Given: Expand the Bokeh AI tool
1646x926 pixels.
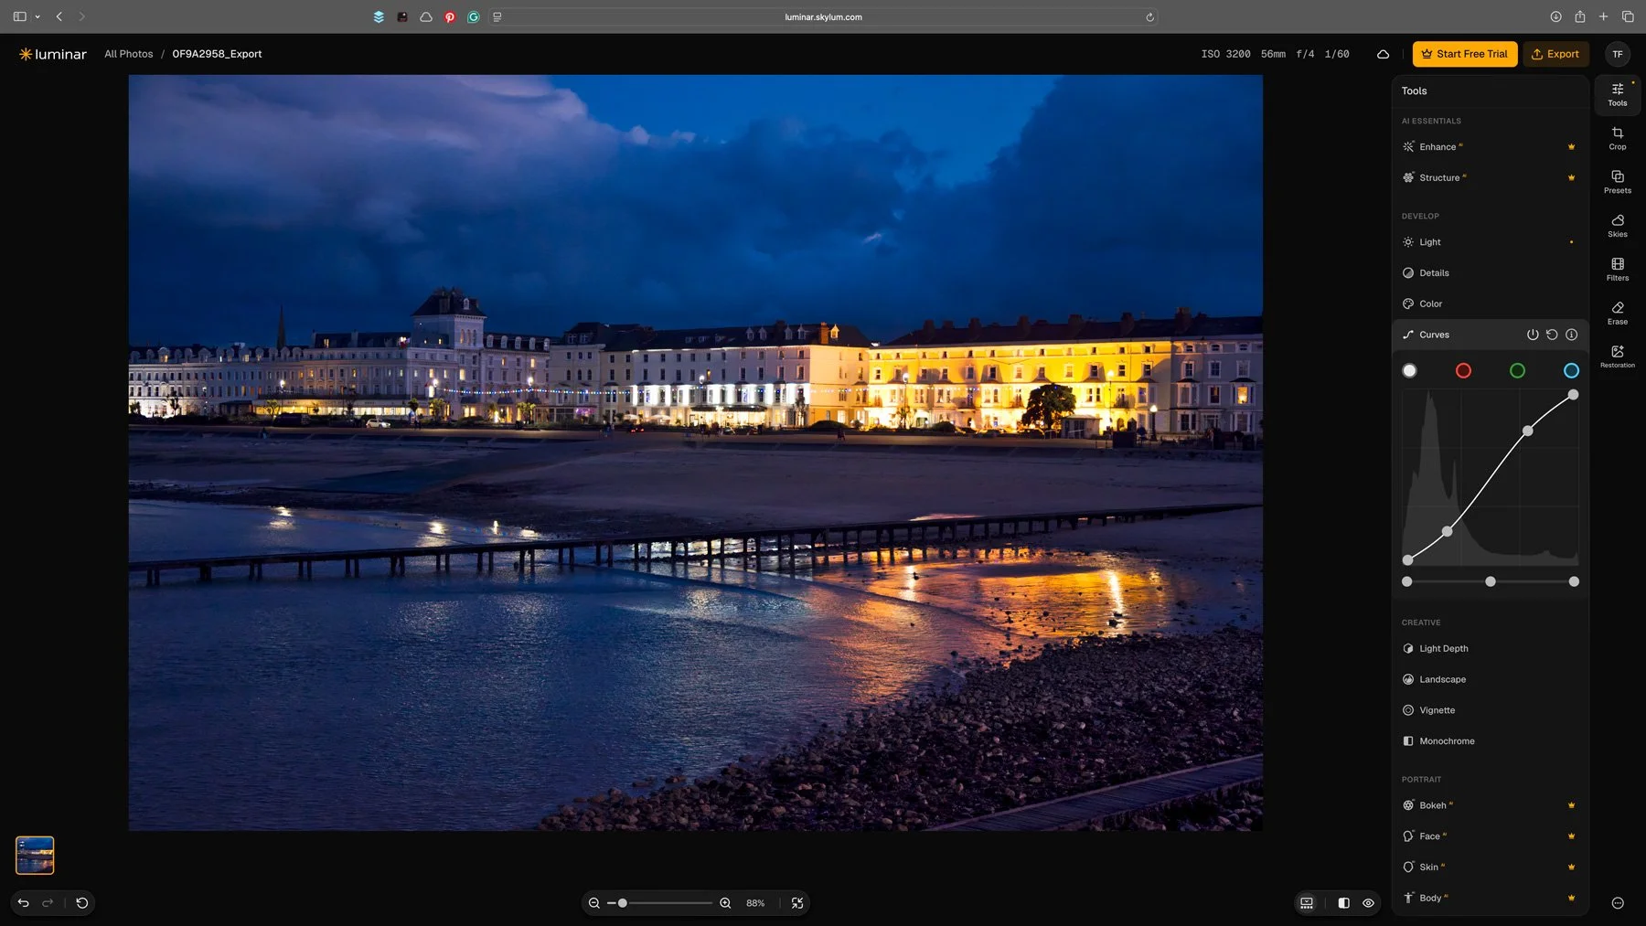Looking at the screenshot, I should (1490, 805).
